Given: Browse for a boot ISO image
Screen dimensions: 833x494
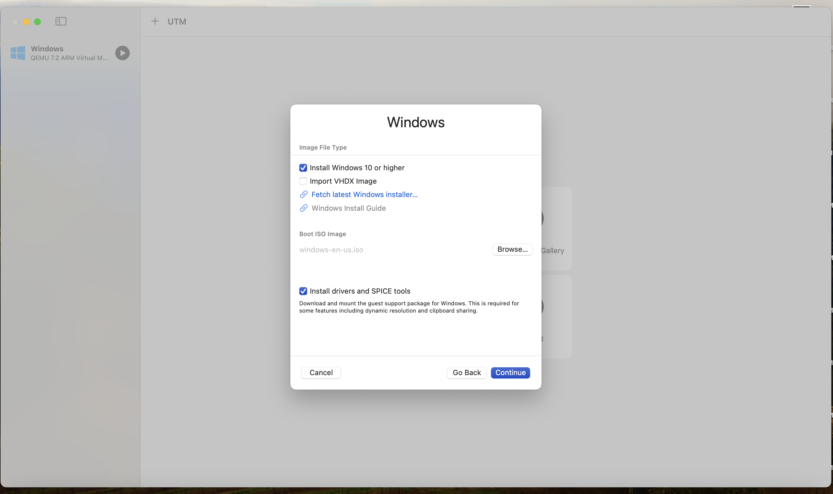Looking at the screenshot, I should point(512,249).
